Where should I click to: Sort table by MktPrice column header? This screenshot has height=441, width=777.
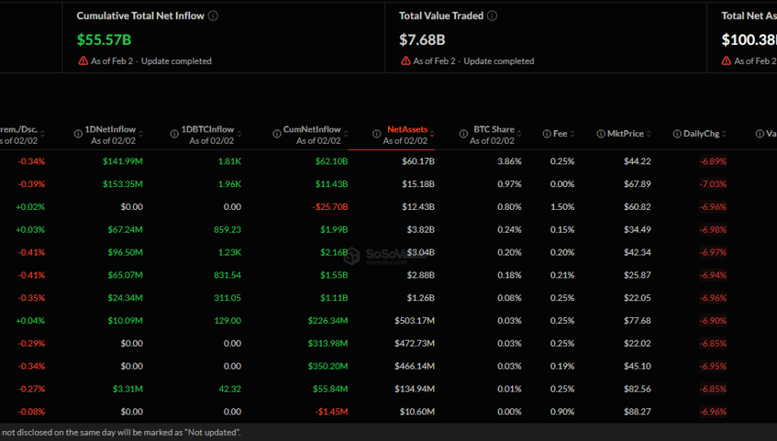pyautogui.click(x=625, y=134)
